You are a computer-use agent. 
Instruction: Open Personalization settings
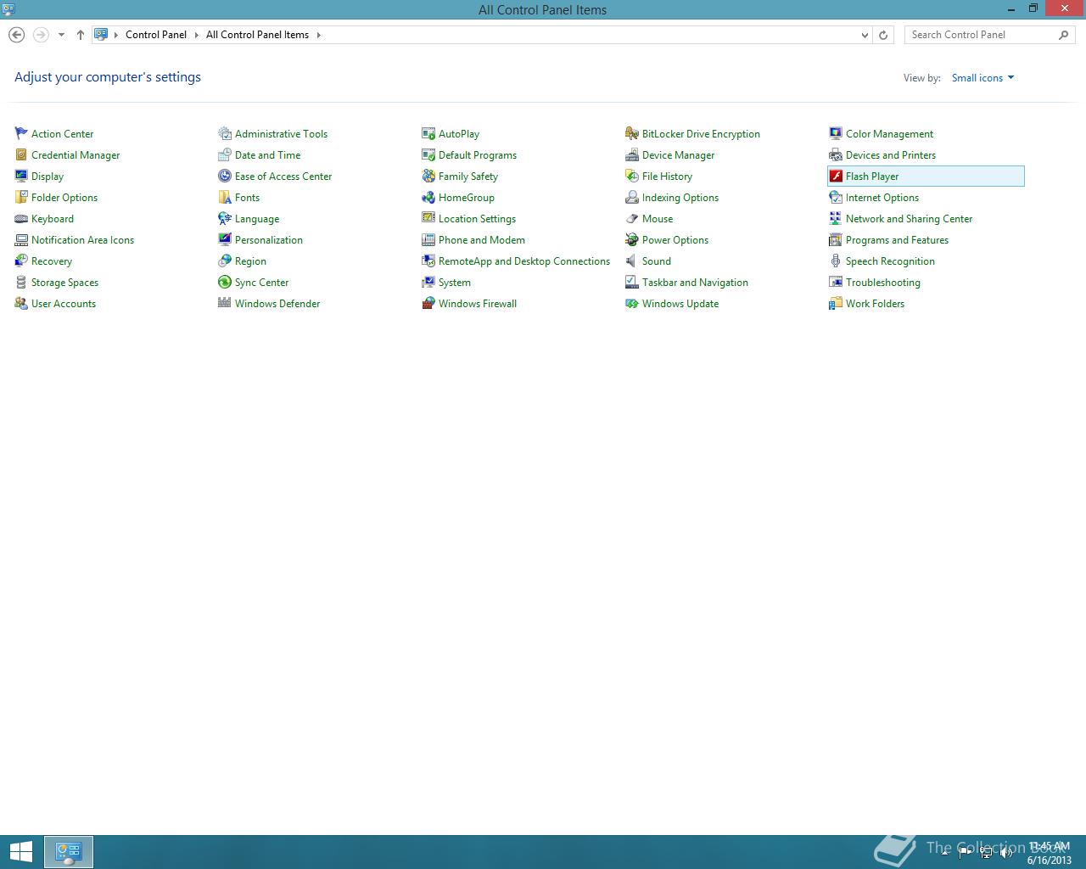click(269, 239)
